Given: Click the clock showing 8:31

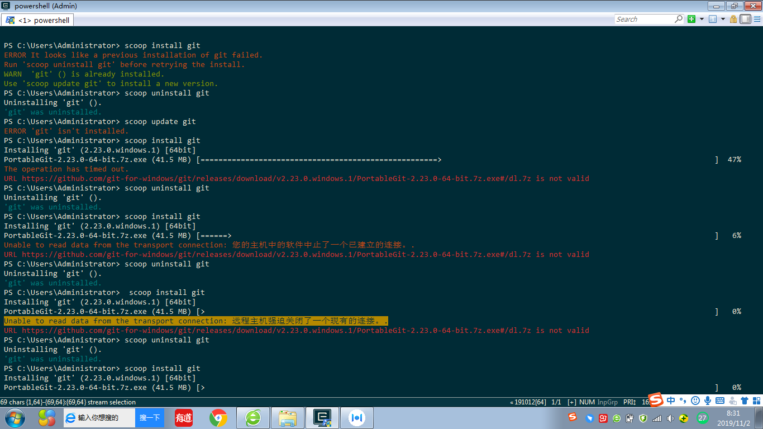Looking at the screenshot, I should 733,413.
